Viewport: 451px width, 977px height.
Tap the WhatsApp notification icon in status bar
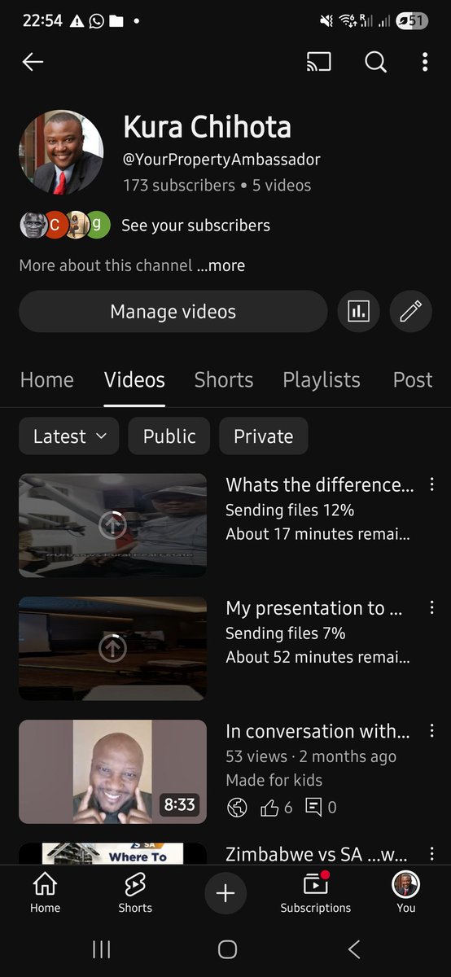pyautogui.click(x=97, y=21)
